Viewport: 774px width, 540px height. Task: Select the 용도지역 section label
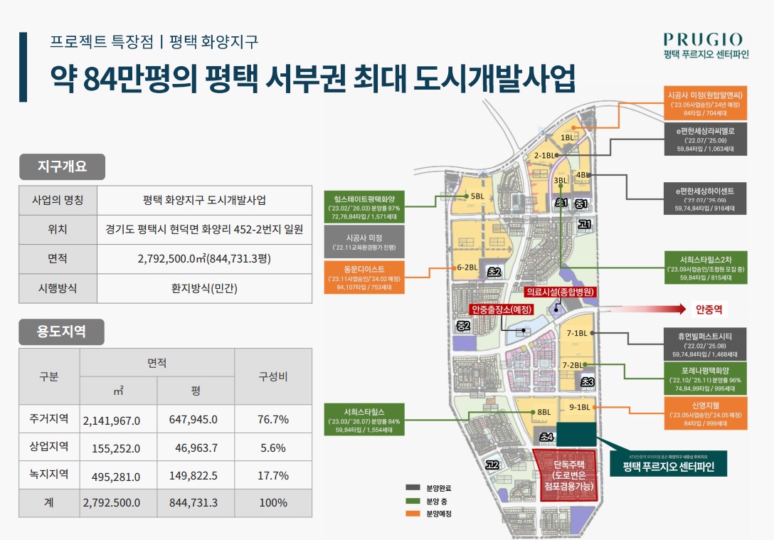(62, 332)
